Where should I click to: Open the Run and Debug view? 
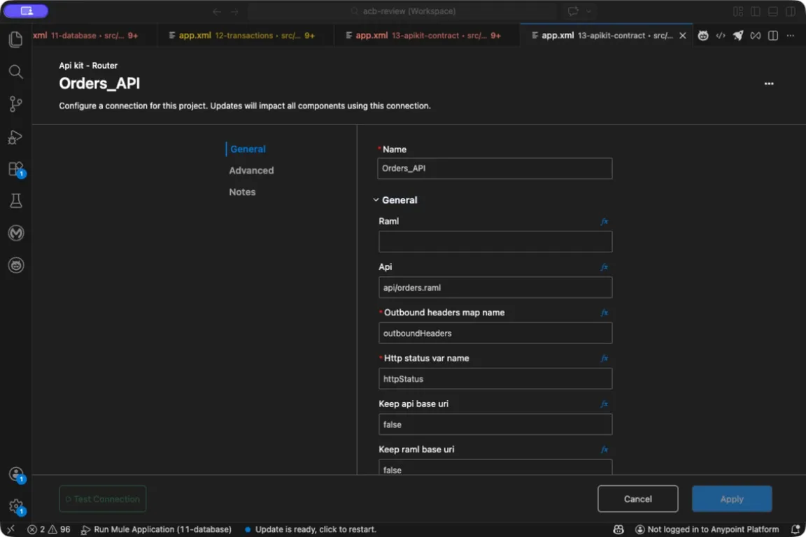[15, 137]
